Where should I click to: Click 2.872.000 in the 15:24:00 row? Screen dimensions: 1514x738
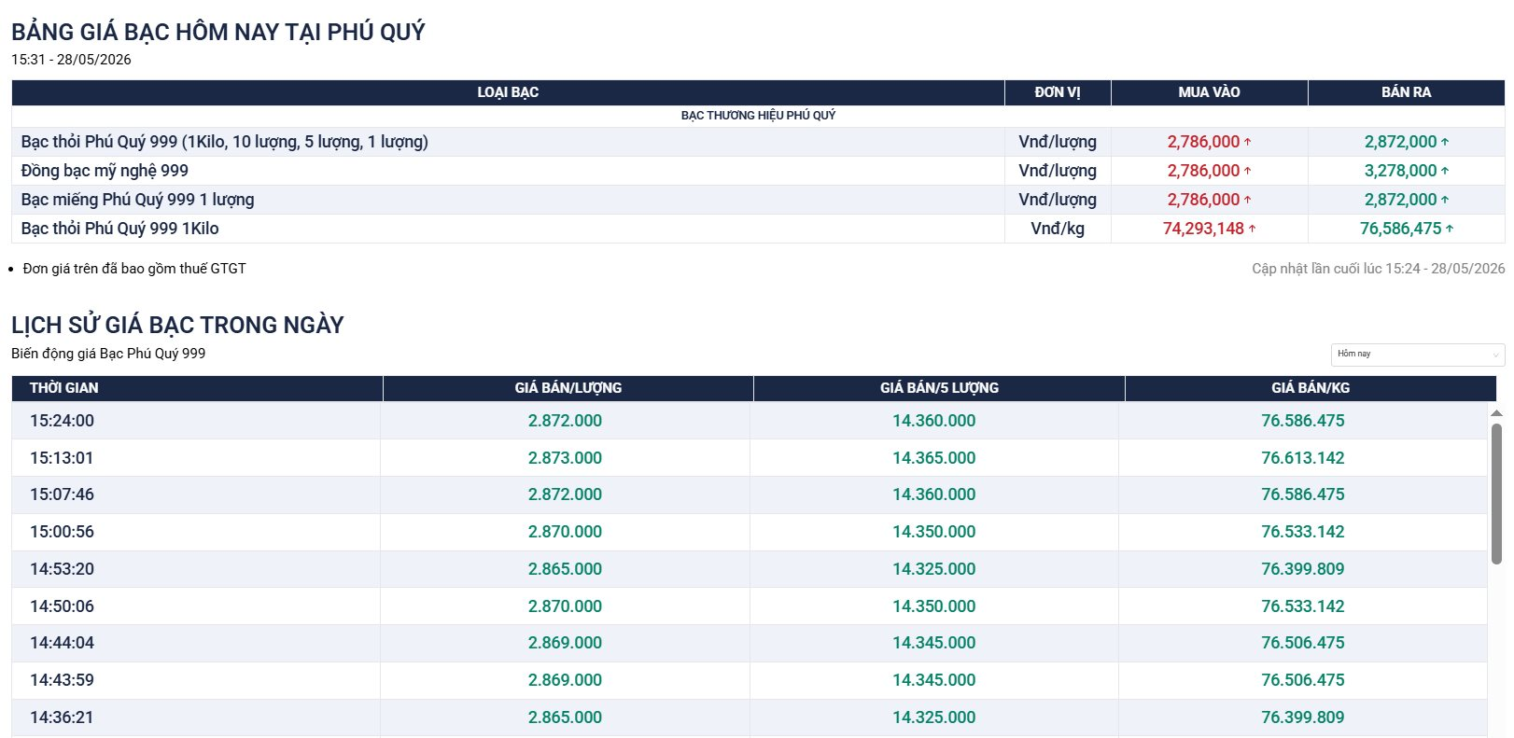565,421
